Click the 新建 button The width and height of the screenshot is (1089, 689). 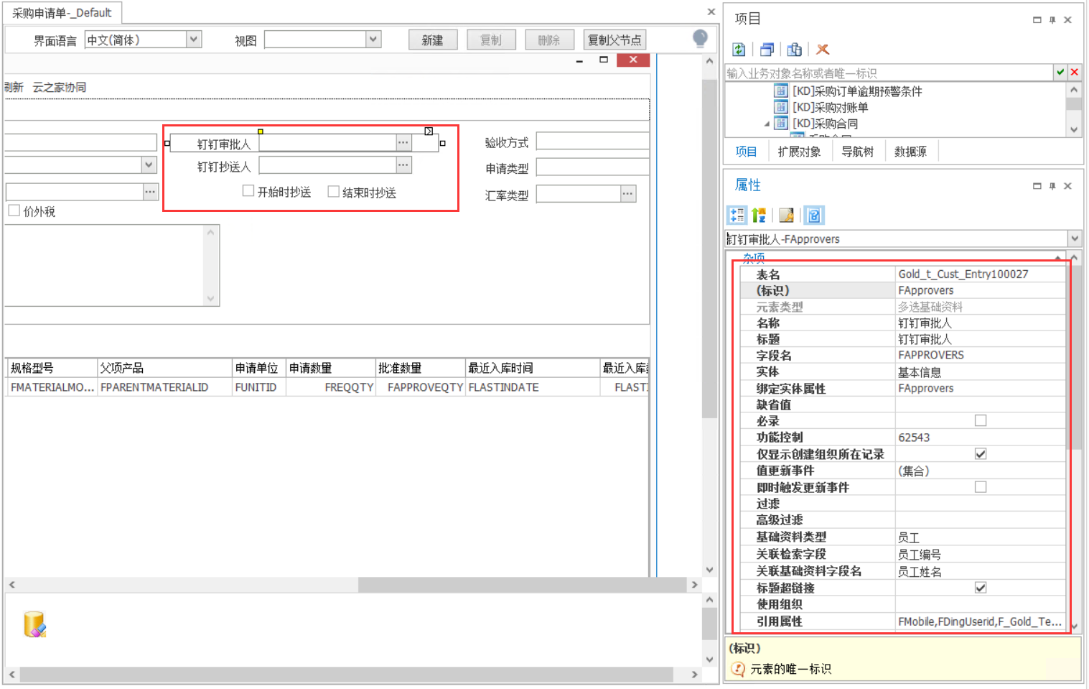[433, 40]
